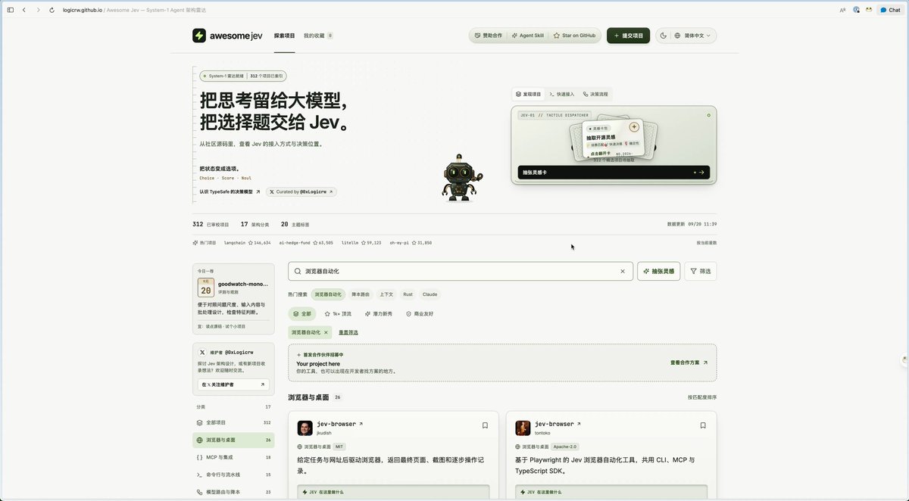Select 命令行与流水线 category

[x=233, y=475]
